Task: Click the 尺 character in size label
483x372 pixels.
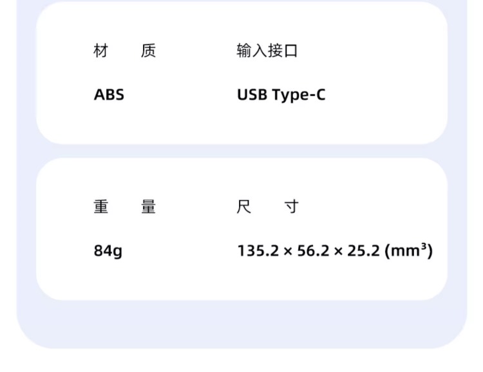Action: (x=244, y=207)
